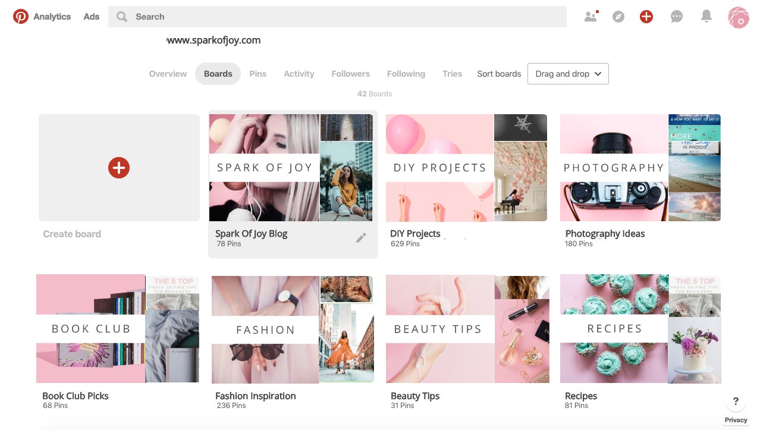The image size is (760, 430).
Task: Click the Pinterest home logo
Action: click(20, 16)
